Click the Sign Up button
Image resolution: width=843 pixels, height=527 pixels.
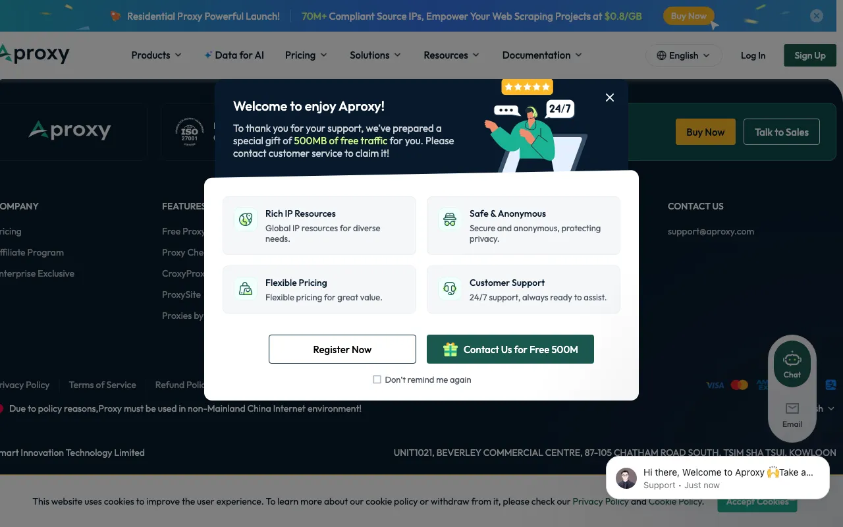(x=809, y=55)
